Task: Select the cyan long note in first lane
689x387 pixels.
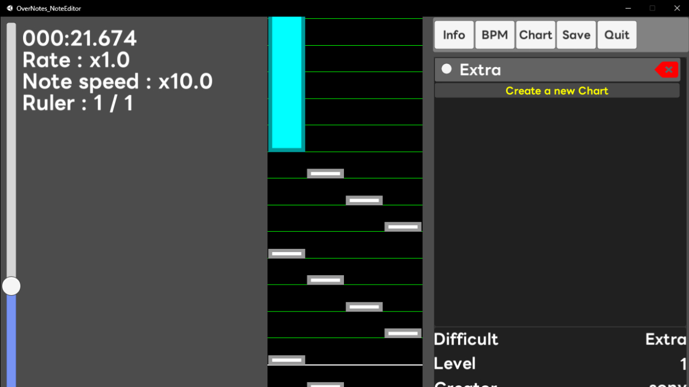Action: (x=287, y=83)
